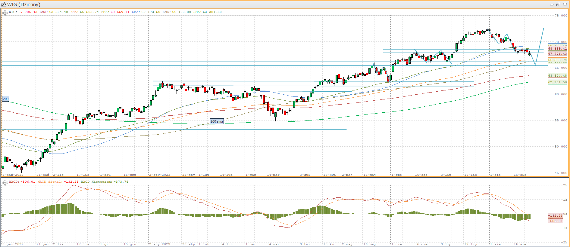This screenshot has height=247, width=570.
Task: Click the 68 659.41 EMA price tag
Action: 557,48
